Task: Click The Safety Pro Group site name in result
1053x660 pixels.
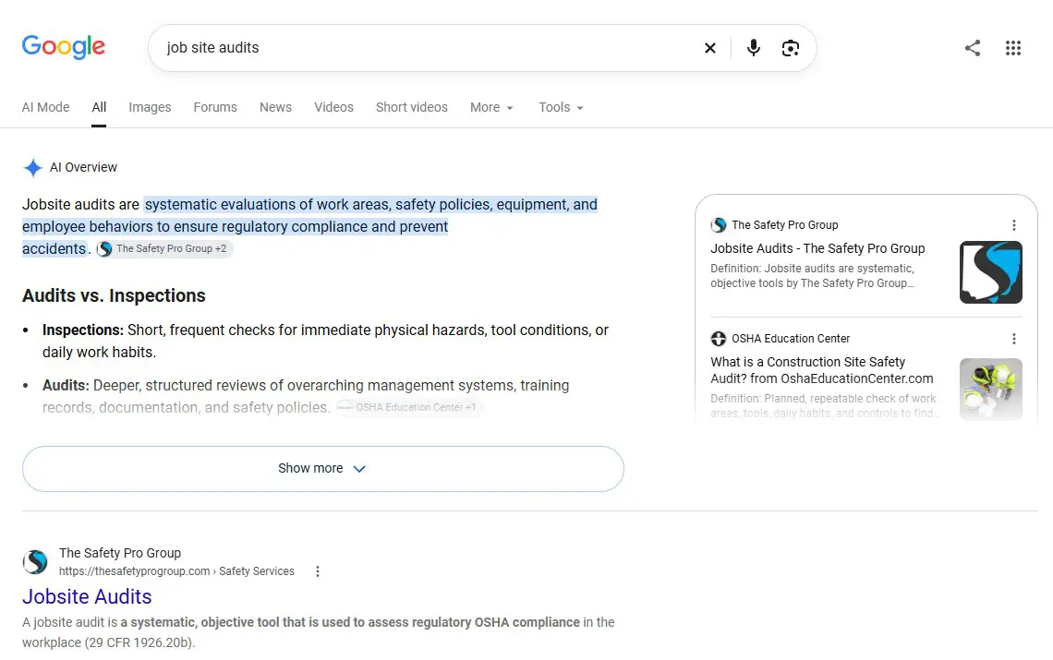Action: coord(120,553)
